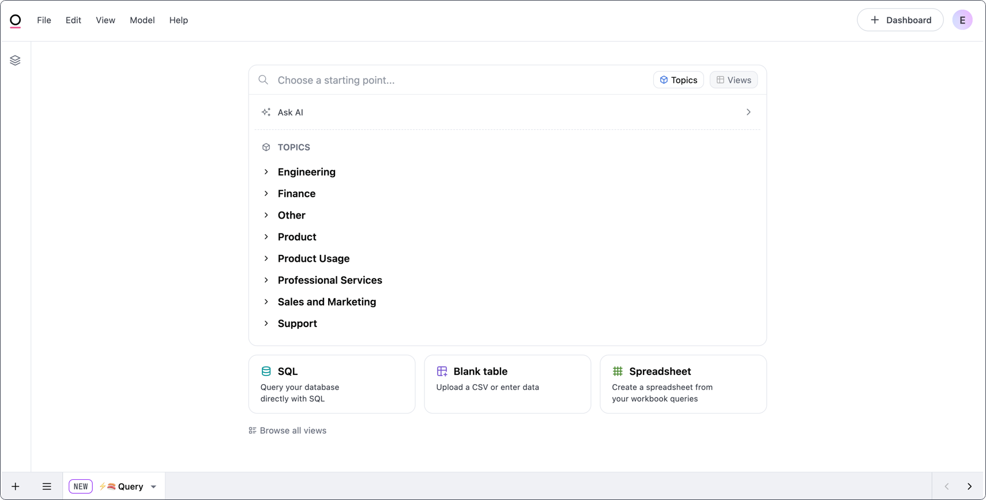Click the next tab arrow
Viewport: 986px width, 500px height.
pyautogui.click(x=969, y=486)
